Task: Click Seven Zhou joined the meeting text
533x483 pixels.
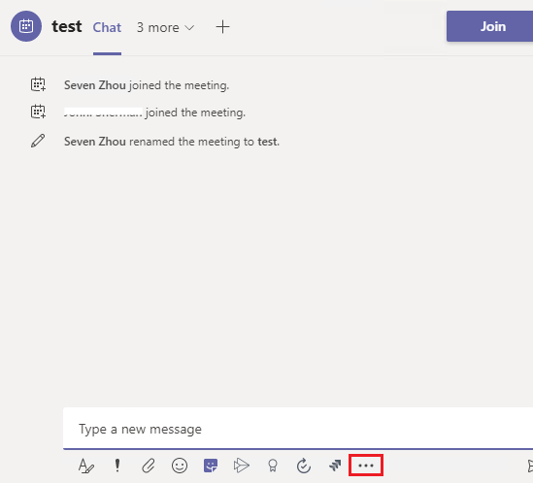Action: pos(147,85)
